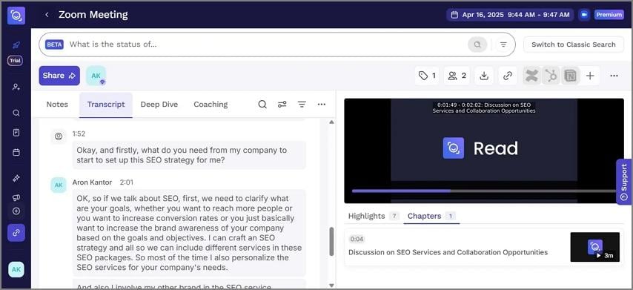Play the 3m chapter thumbnail
The image size is (633, 290).
tap(594, 247)
